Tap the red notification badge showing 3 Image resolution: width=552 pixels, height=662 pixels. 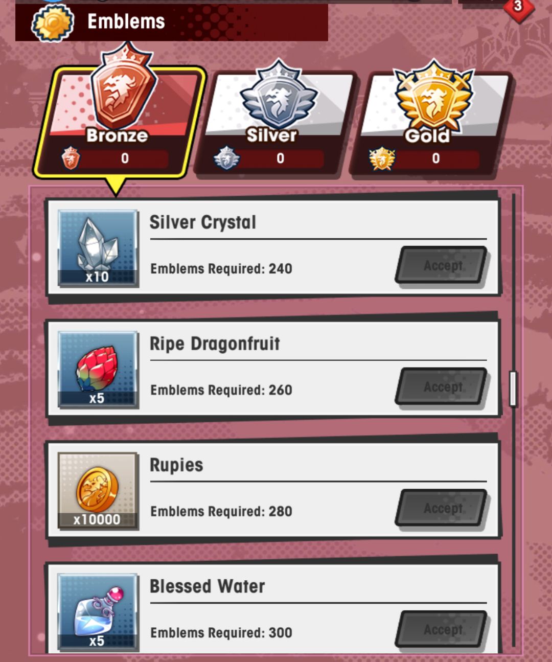coord(518,7)
